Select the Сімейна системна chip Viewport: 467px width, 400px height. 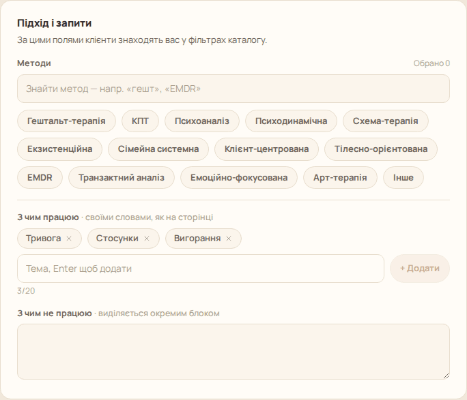pyautogui.click(x=158, y=149)
